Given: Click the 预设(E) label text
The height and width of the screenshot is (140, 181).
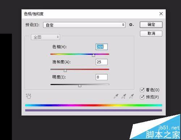Looking at the screenshot, I should (x=33, y=25).
